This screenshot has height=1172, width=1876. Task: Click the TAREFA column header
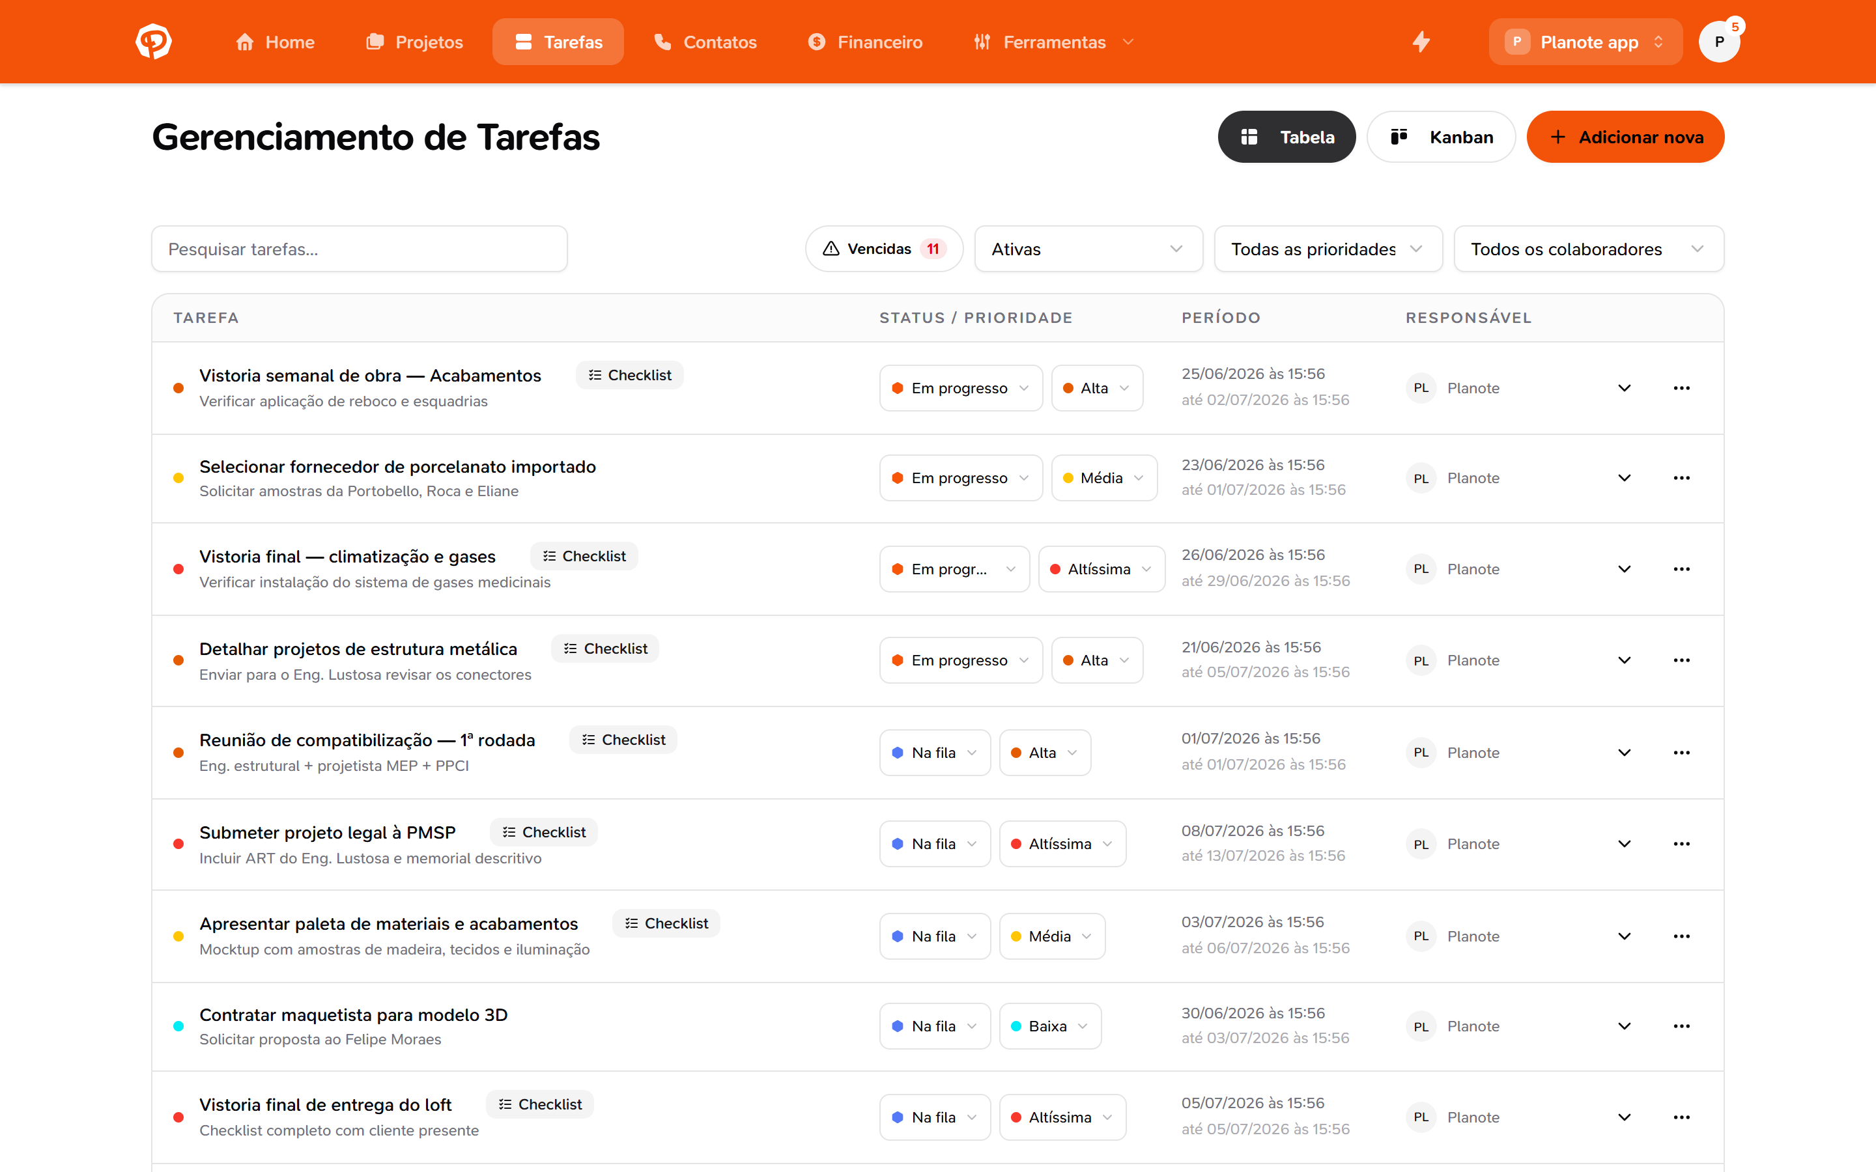206,318
